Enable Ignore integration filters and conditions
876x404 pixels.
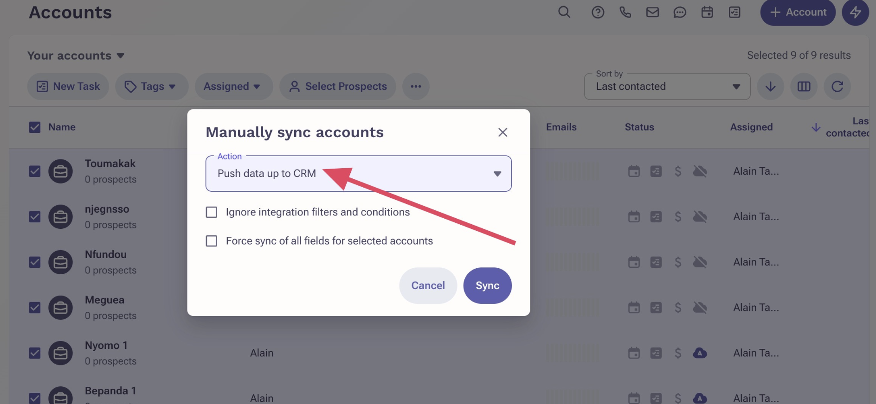pyautogui.click(x=212, y=212)
